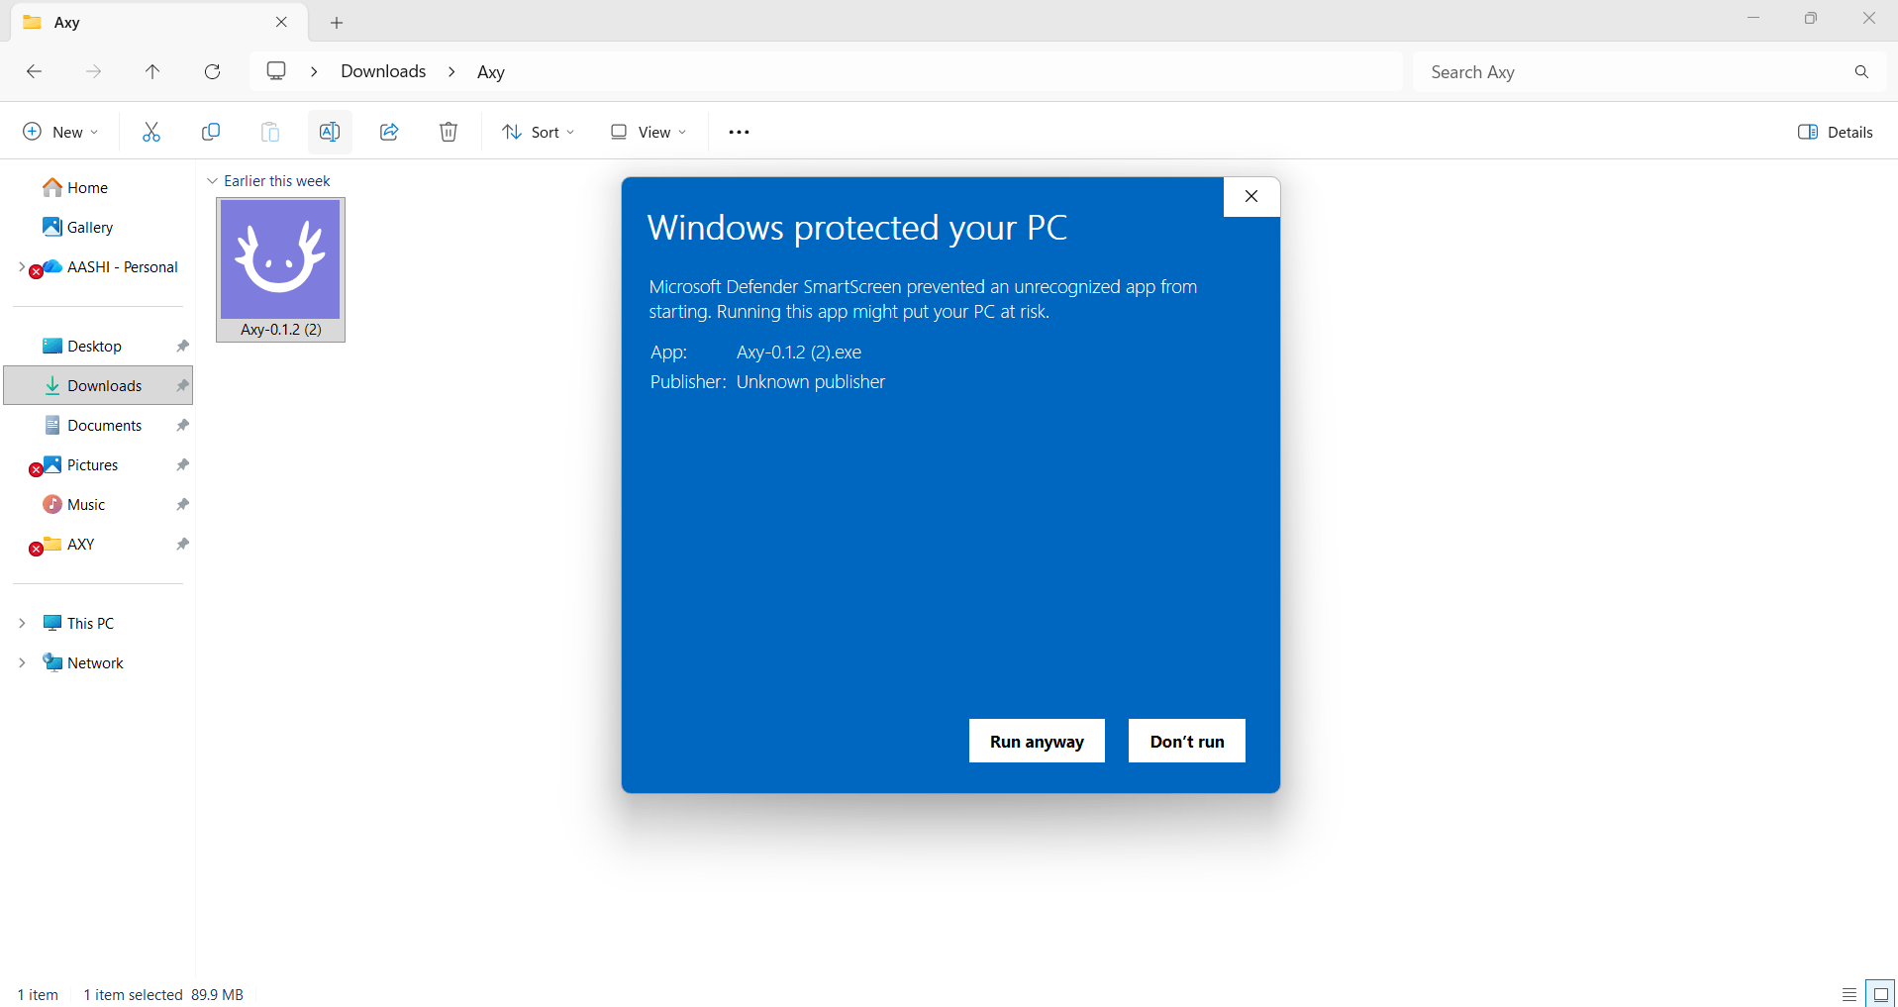Click the Cut scissors icon
This screenshot has width=1898, height=1007.
click(151, 132)
